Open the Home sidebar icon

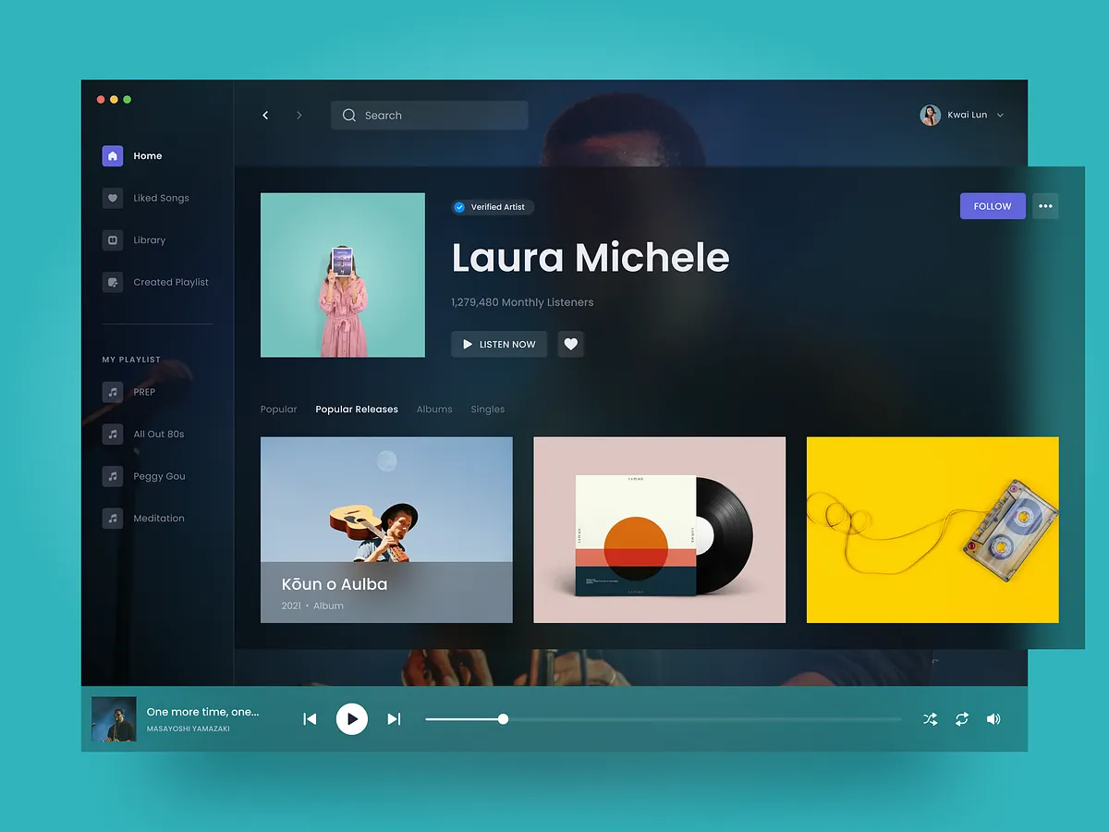113,156
